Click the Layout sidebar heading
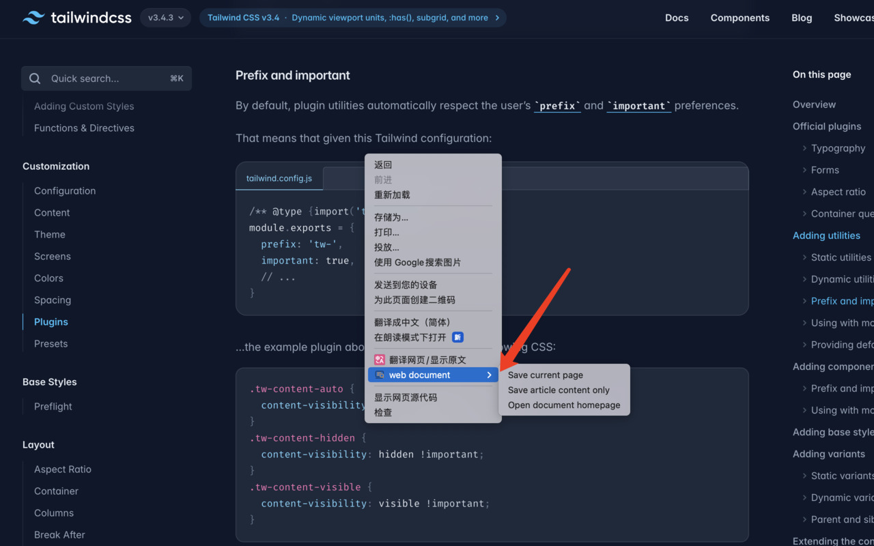Screen dimensions: 874x546 [38, 444]
